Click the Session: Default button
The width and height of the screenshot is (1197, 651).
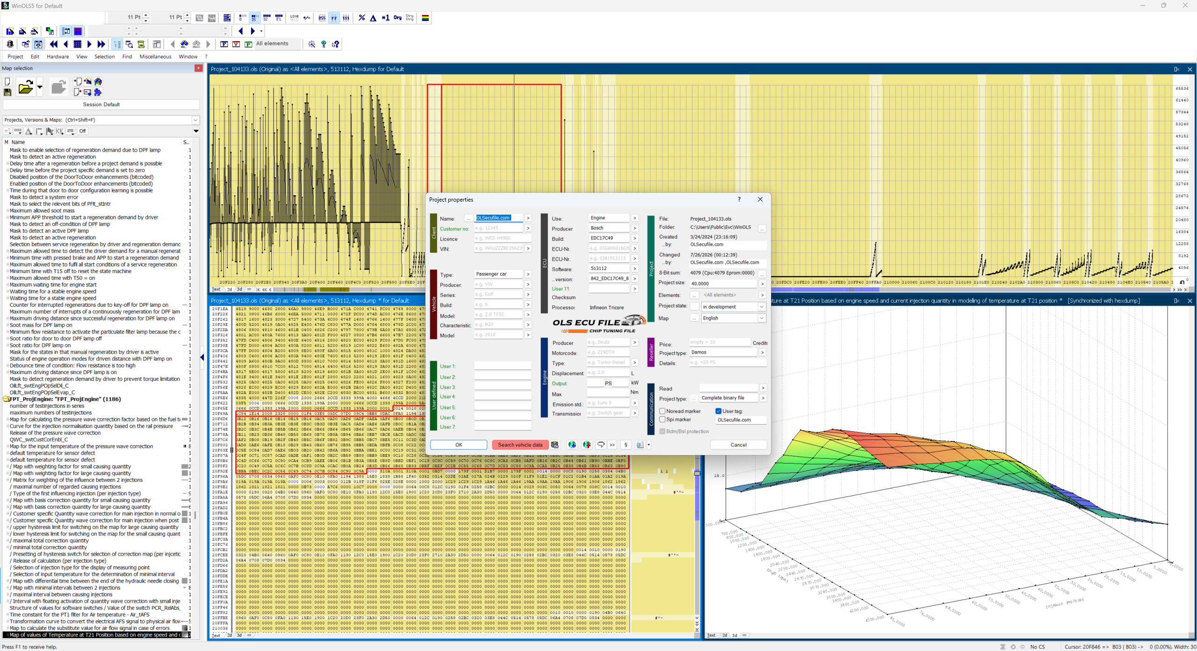[101, 105]
